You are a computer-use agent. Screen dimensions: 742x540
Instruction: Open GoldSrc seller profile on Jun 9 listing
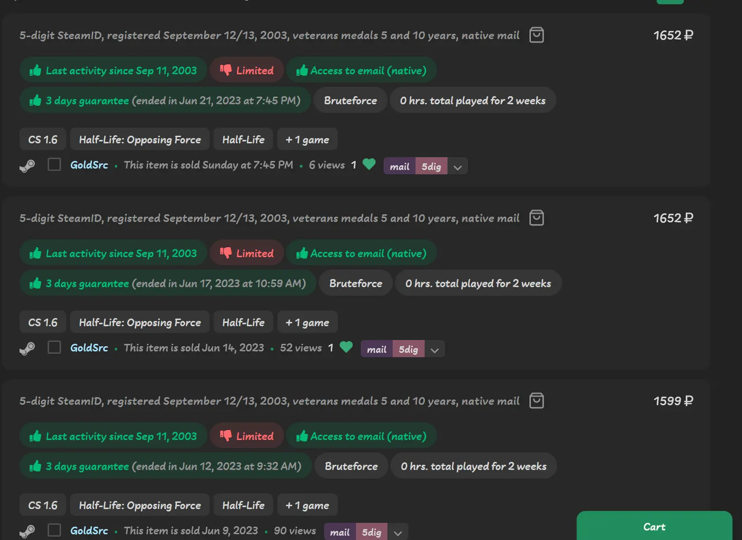(x=89, y=530)
